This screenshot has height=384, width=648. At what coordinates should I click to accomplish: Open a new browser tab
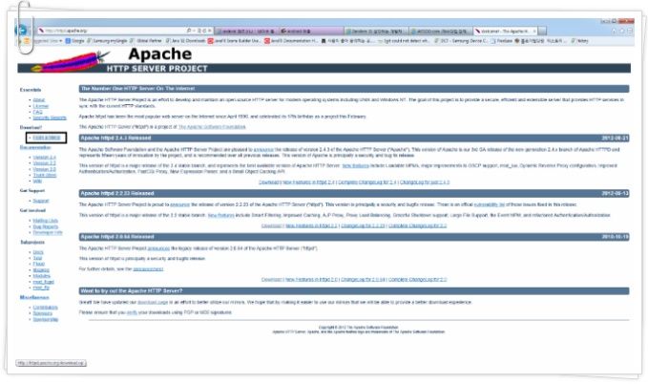(x=542, y=31)
